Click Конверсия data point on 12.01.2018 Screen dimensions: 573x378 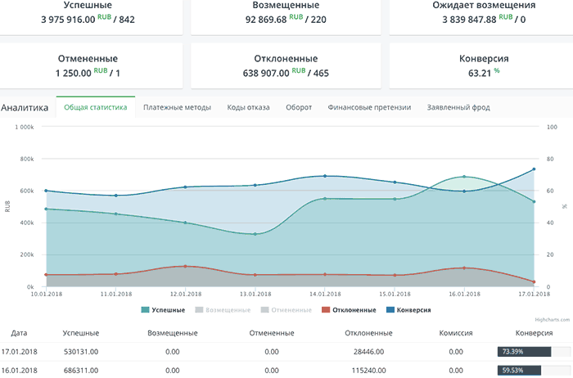point(185,187)
